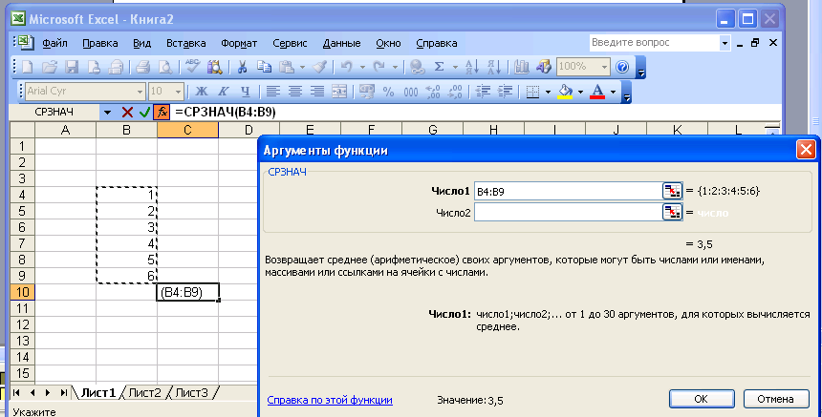This screenshot has height=417, width=822.
Task: Toggle bold formatting (Ж)
Action: pos(202,92)
